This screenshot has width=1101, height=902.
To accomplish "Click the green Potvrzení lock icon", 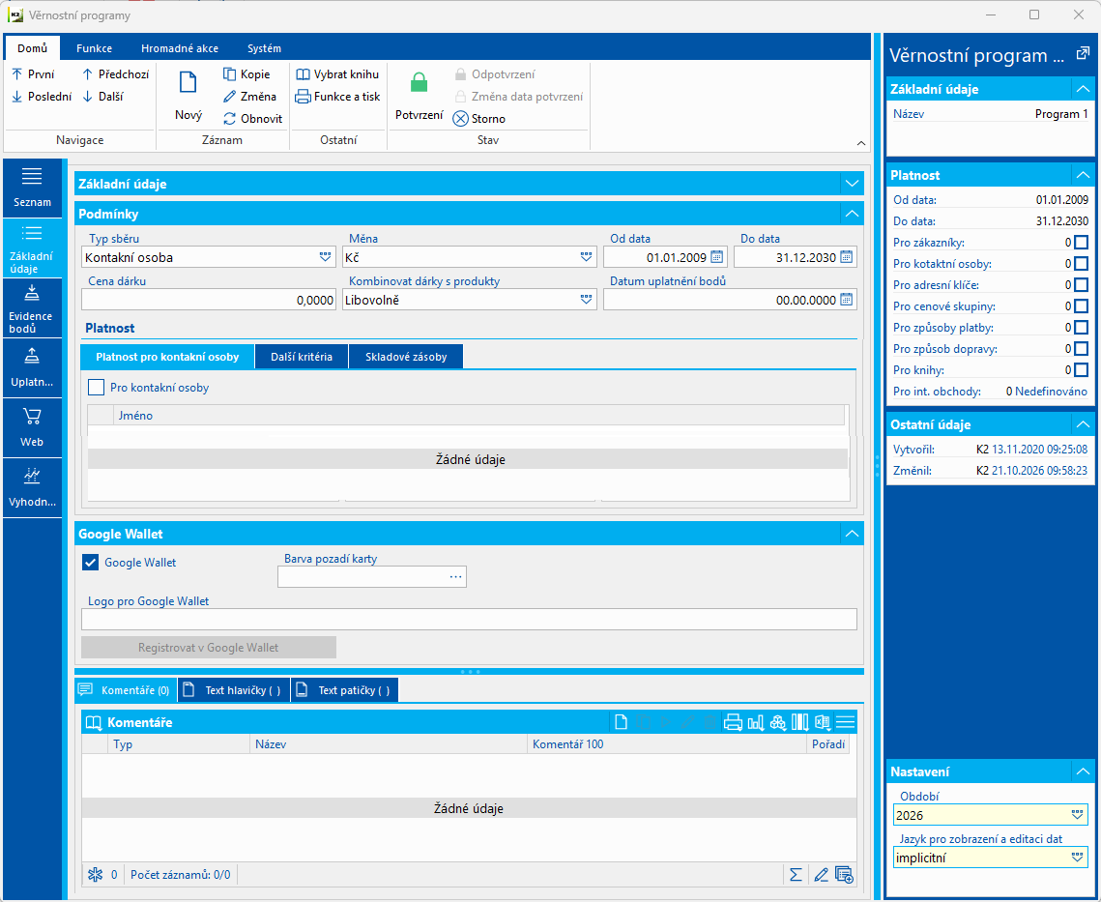I will pos(420,83).
